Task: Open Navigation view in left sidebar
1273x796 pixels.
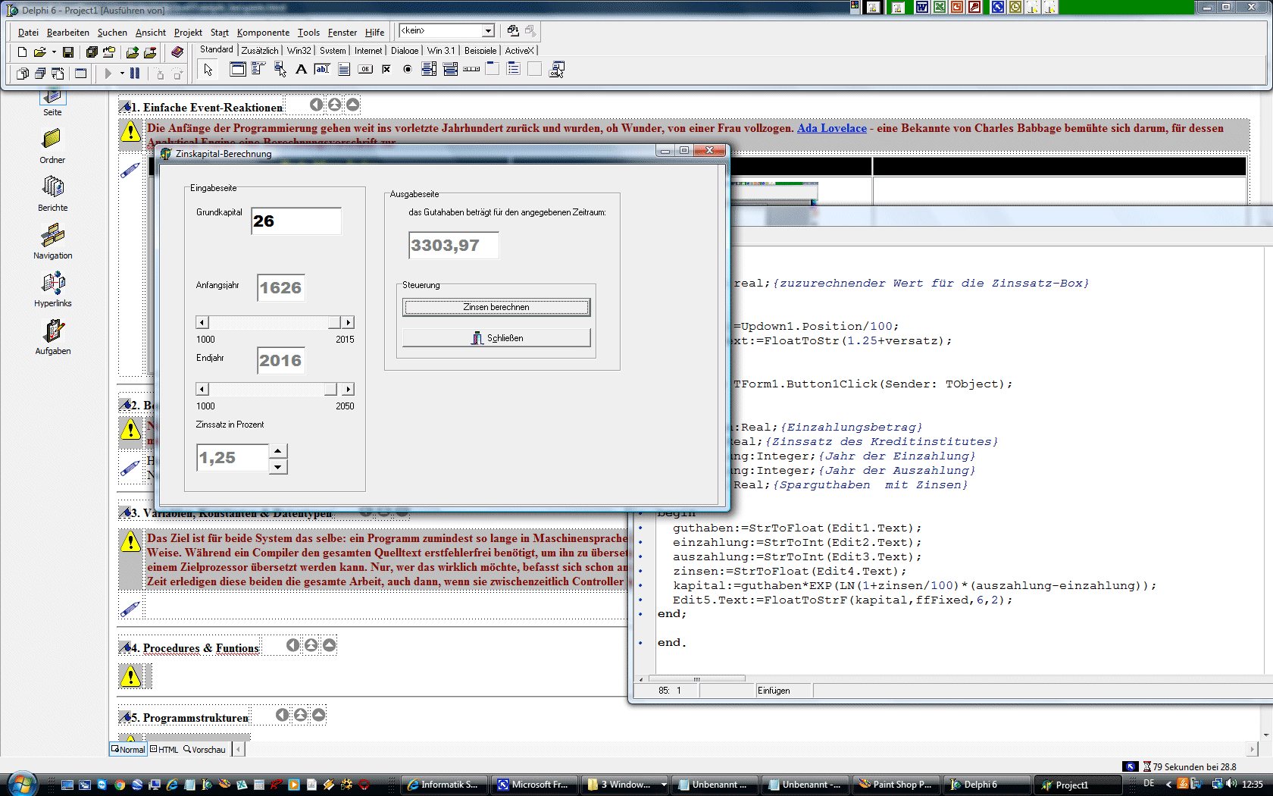Action: [52, 242]
